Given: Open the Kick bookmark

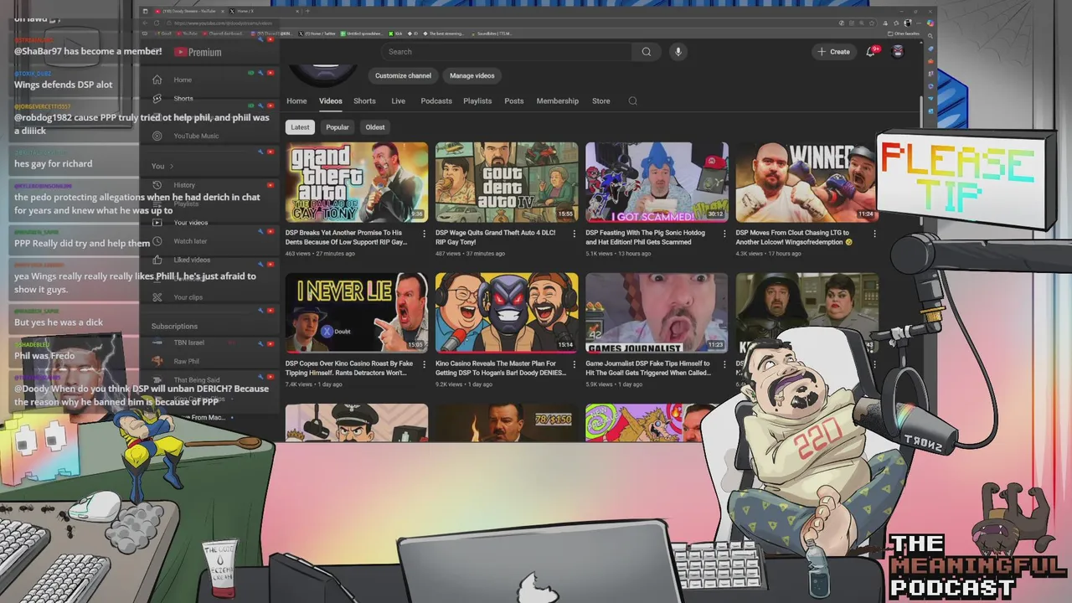Looking at the screenshot, I should [x=395, y=33].
